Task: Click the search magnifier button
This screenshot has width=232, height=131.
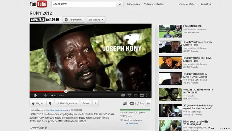Action: click(x=120, y=4)
